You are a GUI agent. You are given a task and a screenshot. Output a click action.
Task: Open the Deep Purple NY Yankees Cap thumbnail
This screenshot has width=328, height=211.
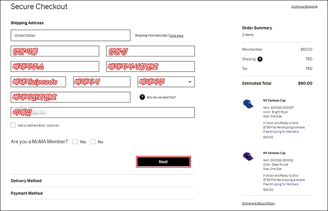pyautogui.click(x=248, y=157)
